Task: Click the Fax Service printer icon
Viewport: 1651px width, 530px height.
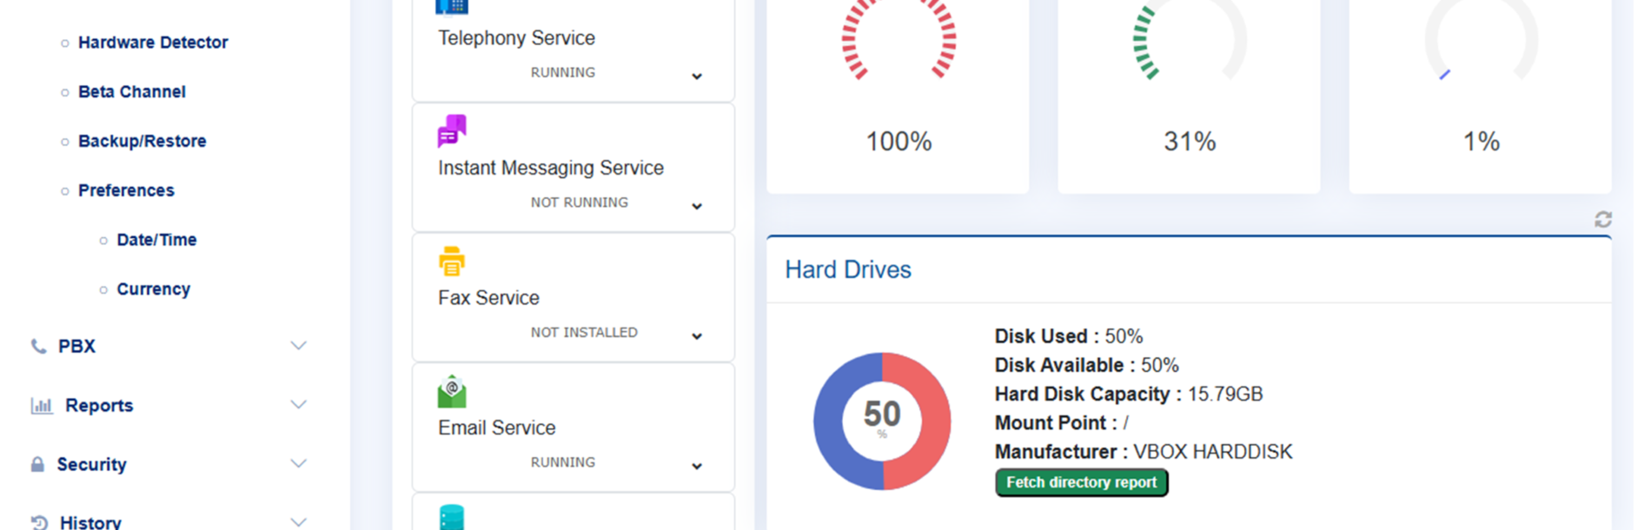Action: [452, 261]
